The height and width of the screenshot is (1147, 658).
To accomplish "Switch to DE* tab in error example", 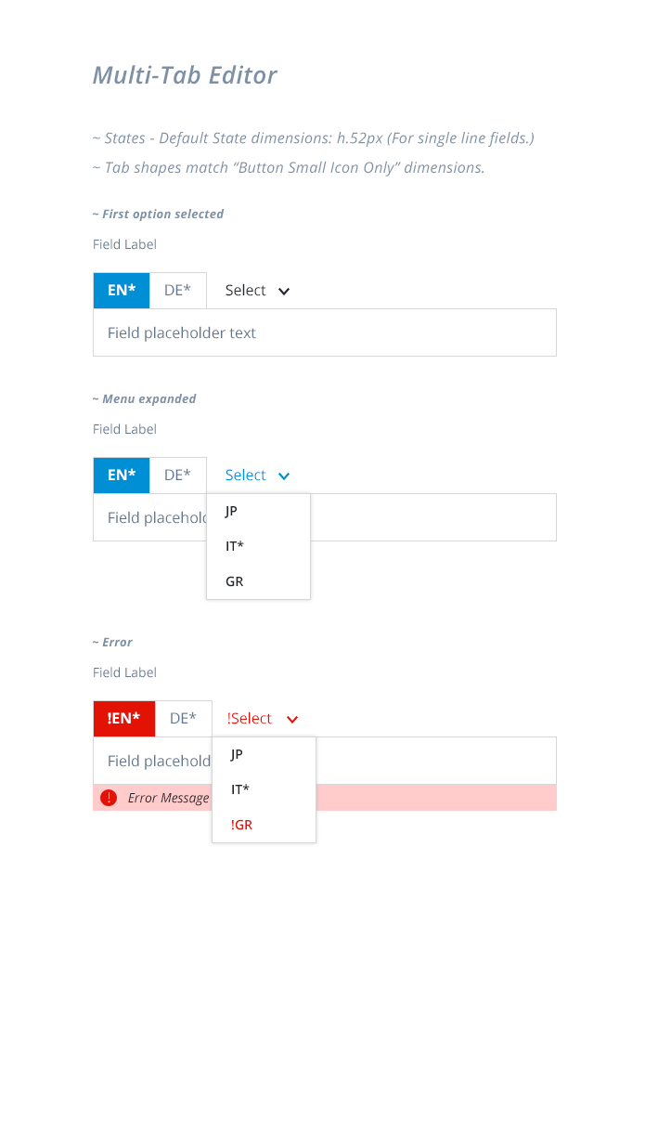I will [183, 718].
